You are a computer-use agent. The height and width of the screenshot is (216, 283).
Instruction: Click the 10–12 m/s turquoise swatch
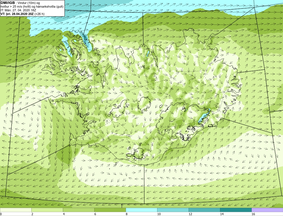pos(173,210)
